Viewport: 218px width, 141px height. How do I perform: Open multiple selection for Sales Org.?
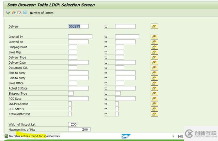coord(154,52)
